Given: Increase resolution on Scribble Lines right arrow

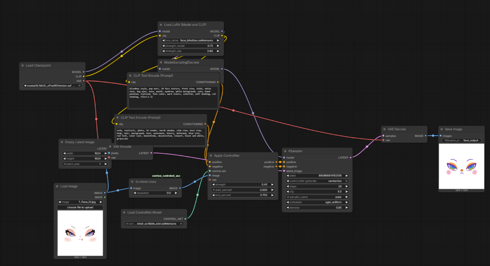Looking at the screenshot, I should [176, 193].
